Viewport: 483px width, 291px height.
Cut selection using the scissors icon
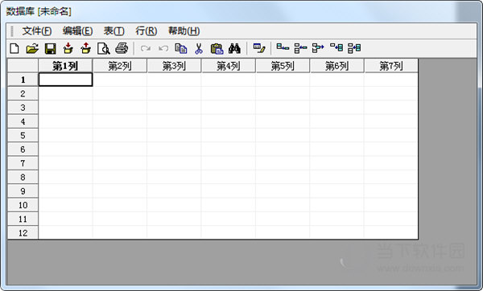tap(199, 48)
